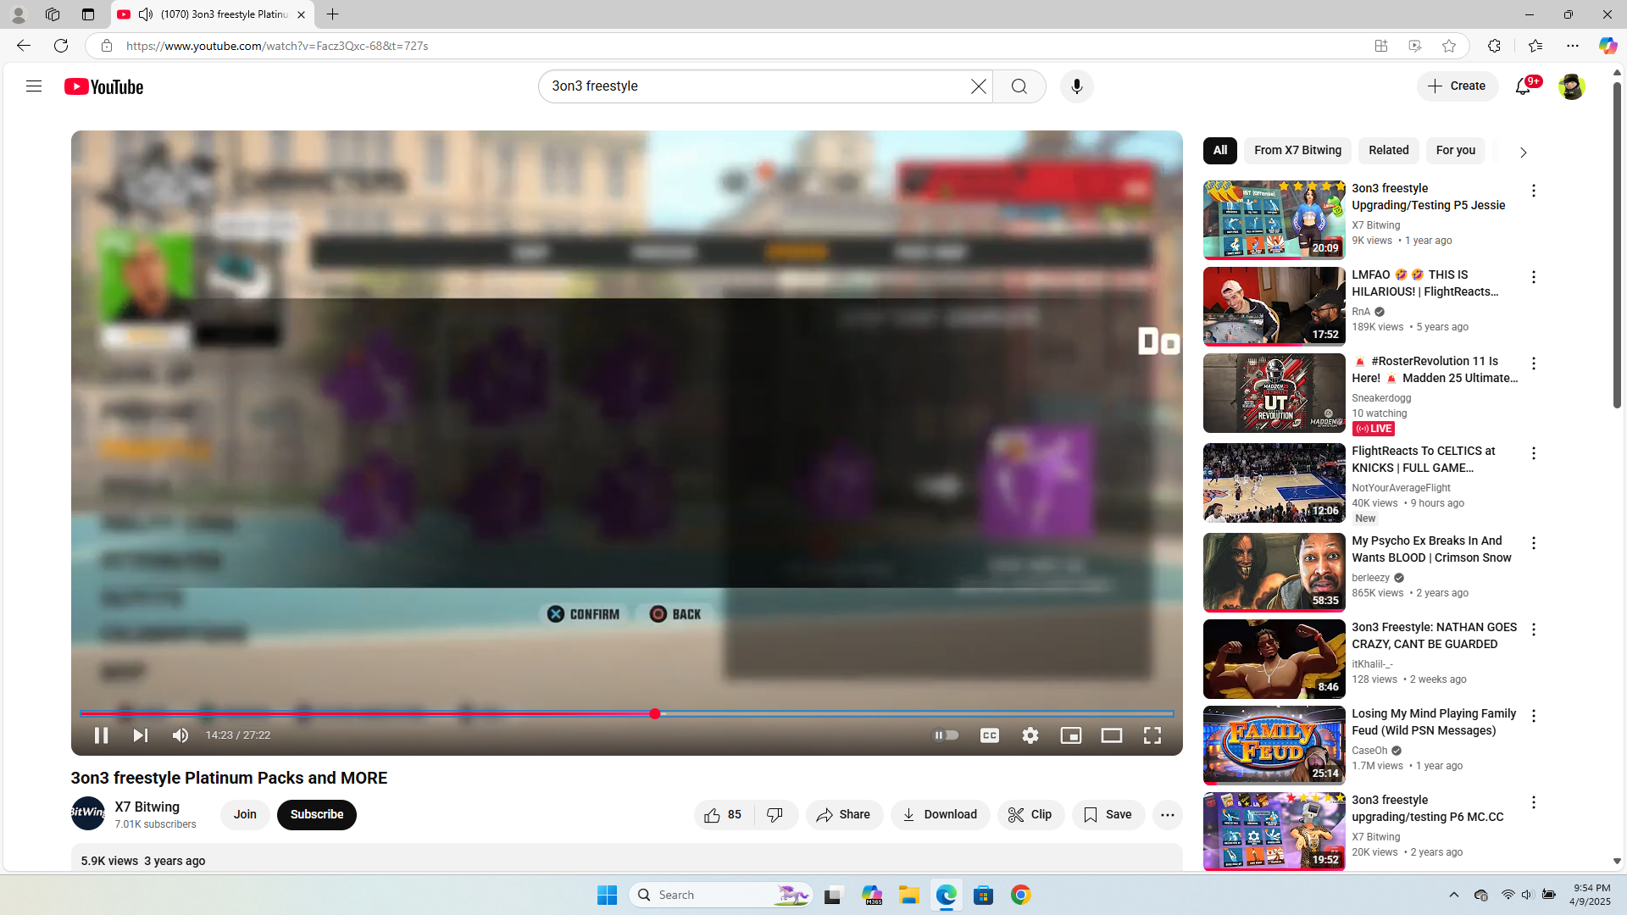Show hidden system tray icons
This screenshot has width=1627, height=915.
coord(1454,895)
